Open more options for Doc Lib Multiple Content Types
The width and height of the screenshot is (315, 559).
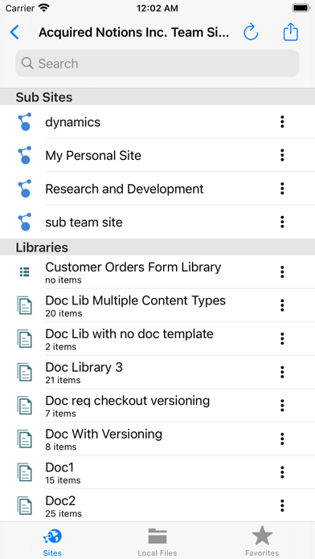click(x=282, y=305)
